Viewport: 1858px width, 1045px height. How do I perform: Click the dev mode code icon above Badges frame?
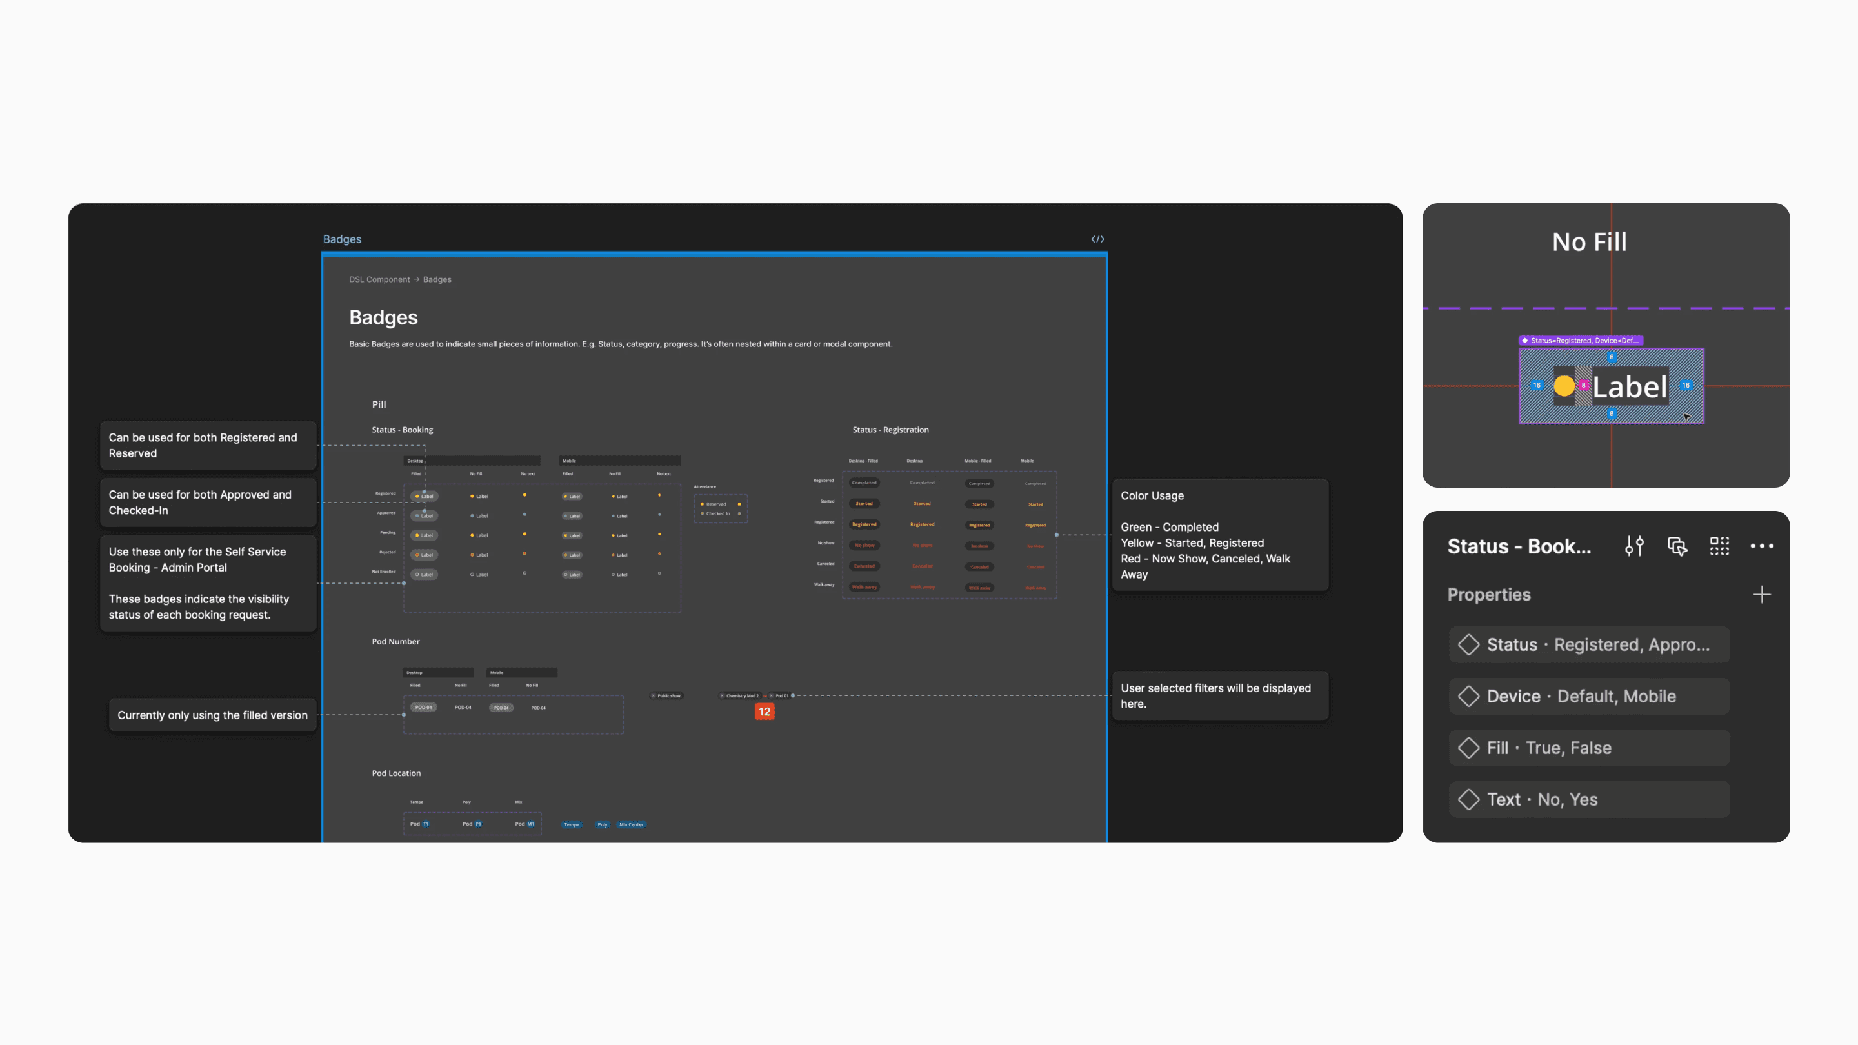pos(1097,239)
